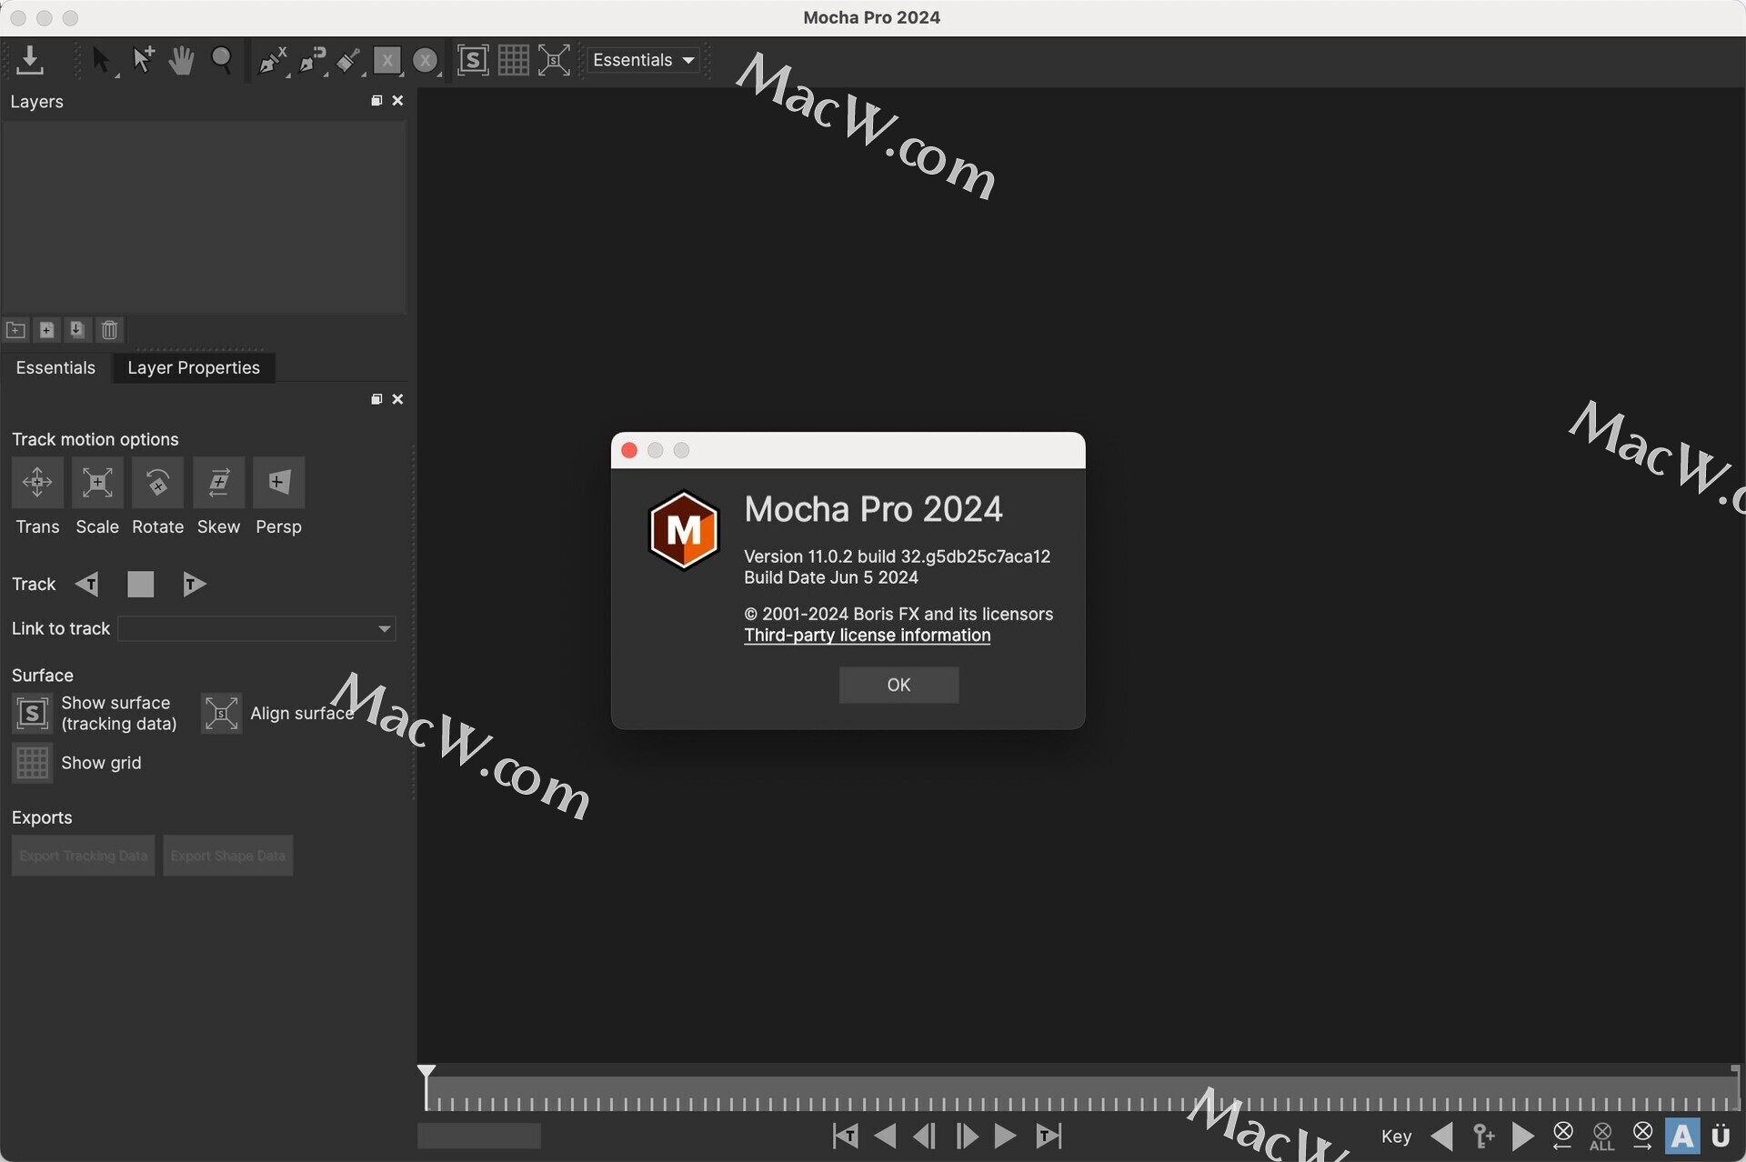The height and width of the screenshot is (1162, 1746).
Task: Create a new layer group
Action: point(15,330)
